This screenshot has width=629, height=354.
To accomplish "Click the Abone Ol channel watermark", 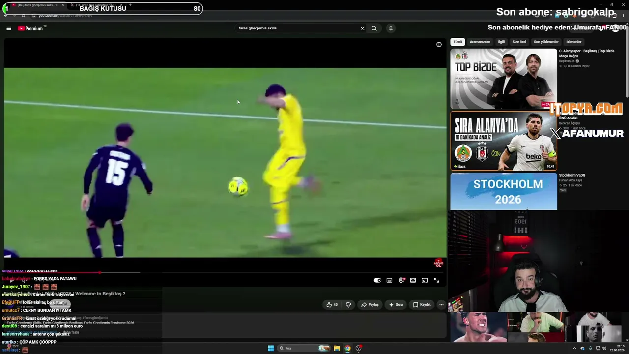I will [438, 263].
